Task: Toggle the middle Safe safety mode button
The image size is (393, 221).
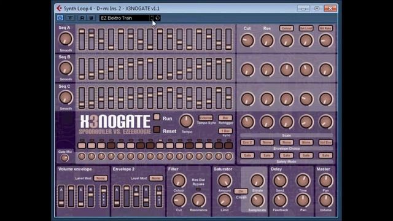Action: [287, 155]
